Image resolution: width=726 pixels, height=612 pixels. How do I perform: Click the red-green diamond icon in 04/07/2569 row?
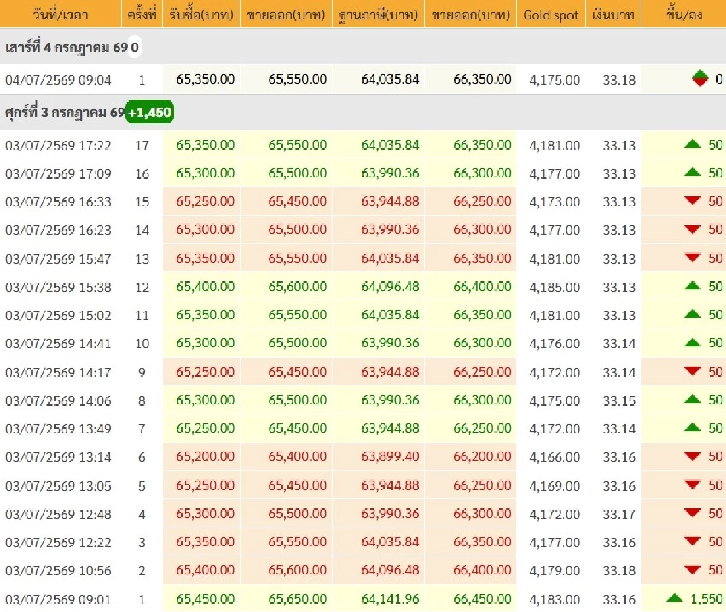point(700,79)
